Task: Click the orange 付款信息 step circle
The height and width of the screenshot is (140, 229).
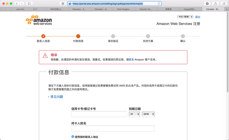Action: 78,36
